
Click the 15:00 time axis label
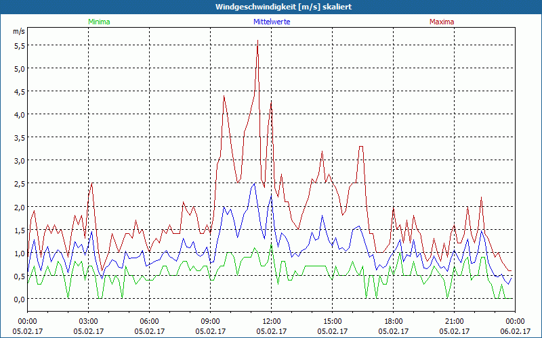[332, 322]
